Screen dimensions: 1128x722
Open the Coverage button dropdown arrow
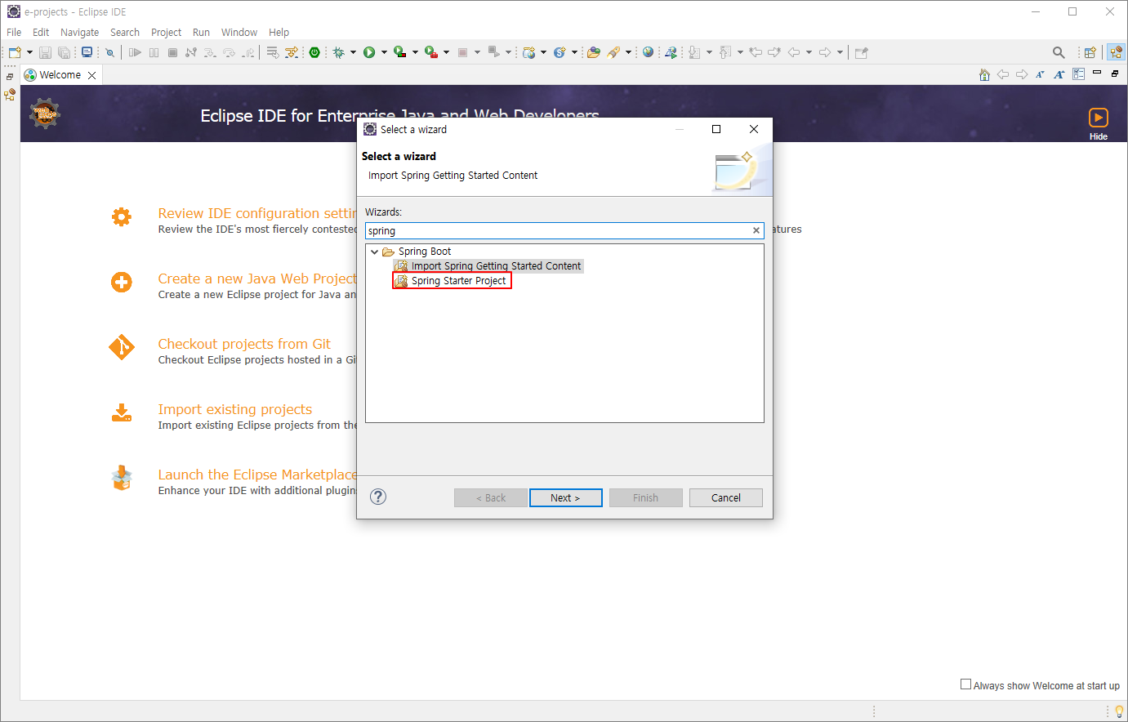[x=415, y=52]
